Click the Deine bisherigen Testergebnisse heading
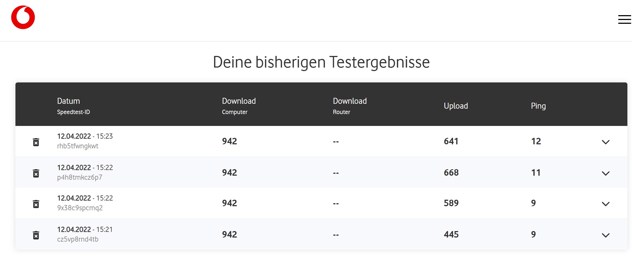Screen dimensions: 632x257 (321, 62)
